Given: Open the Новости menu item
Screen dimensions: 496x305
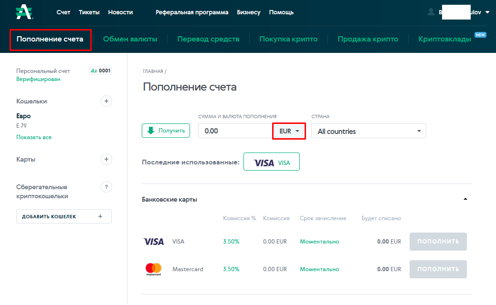Looking at the screenshot, I should 120,12.
